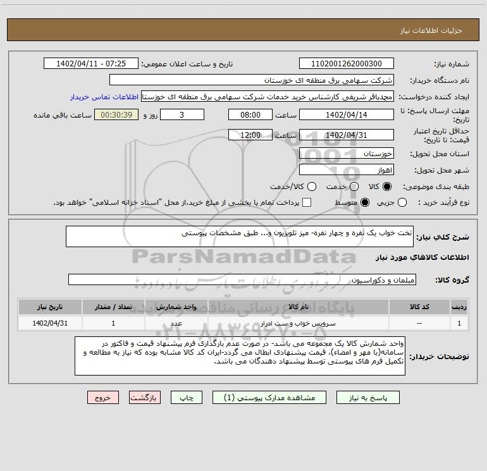Image resolution: width=487 pixels, height=471 pixels.
Task: Select the متوسط purchase type radio
Action: [x=365, y=202]
